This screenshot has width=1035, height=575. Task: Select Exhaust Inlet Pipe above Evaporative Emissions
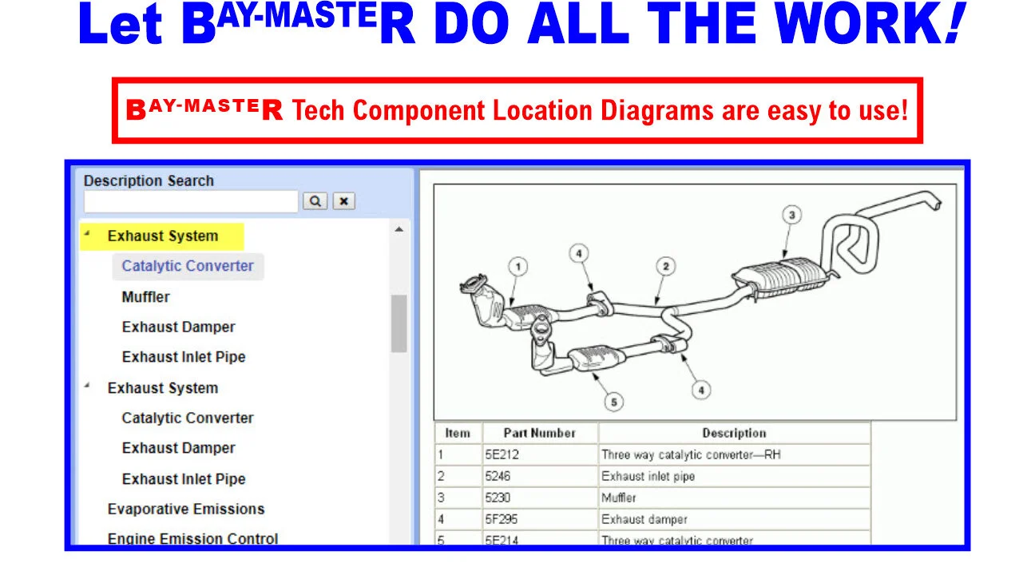coord(184,479)
